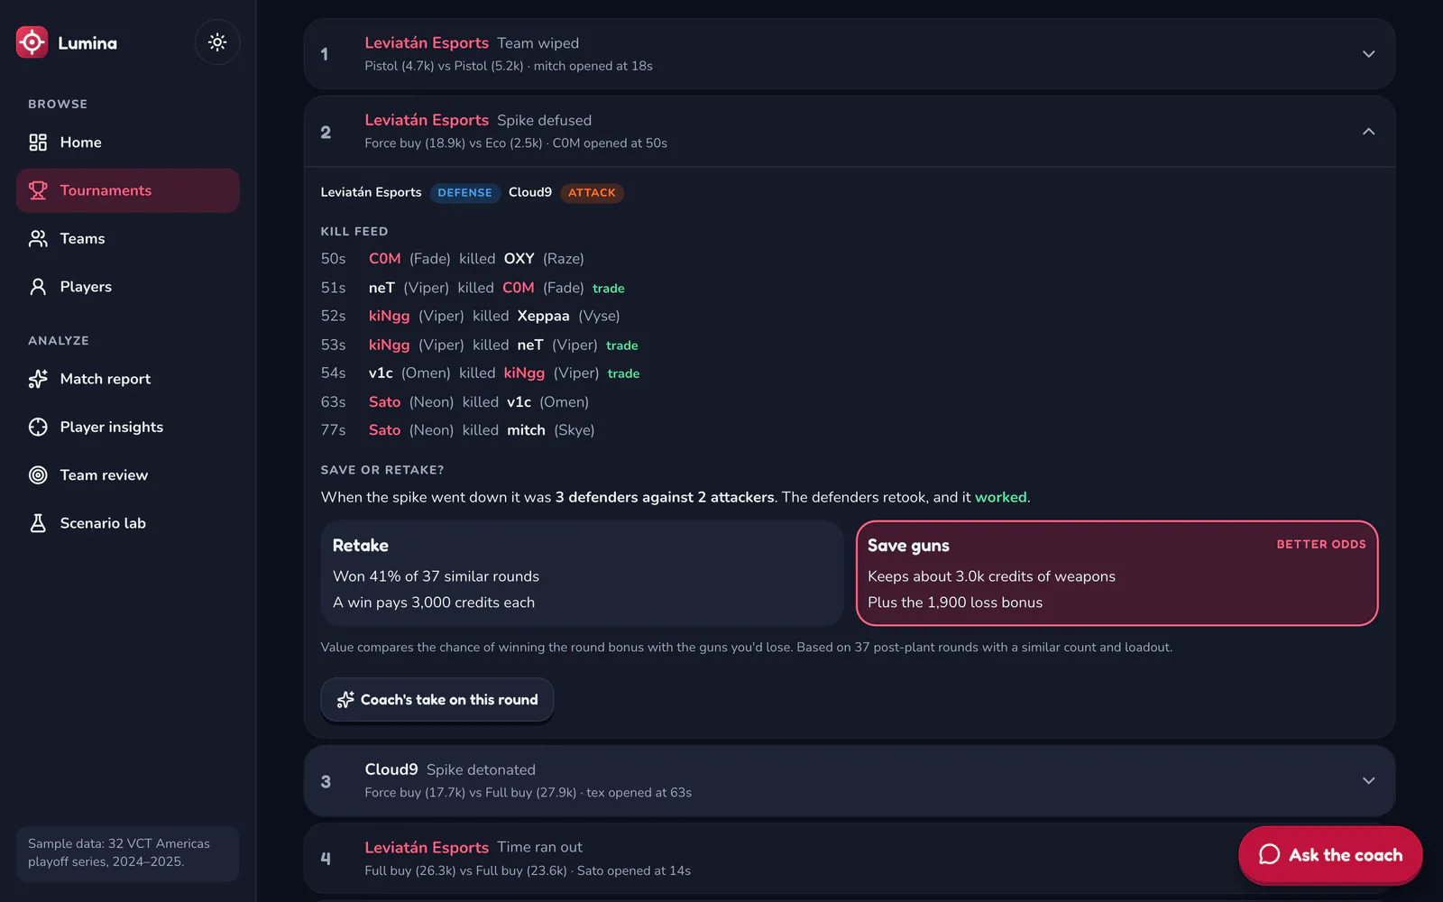1443x902 pixels.
Task: Click the Player insights crosshair icon
Action: [x=38, y=427]
